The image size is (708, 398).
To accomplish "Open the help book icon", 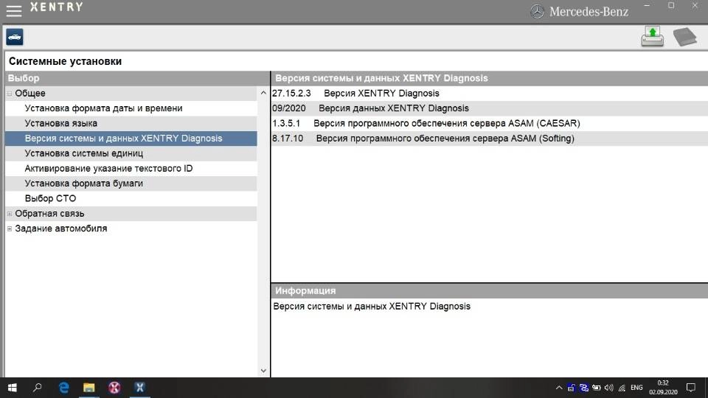I will (x=685, y=37).
